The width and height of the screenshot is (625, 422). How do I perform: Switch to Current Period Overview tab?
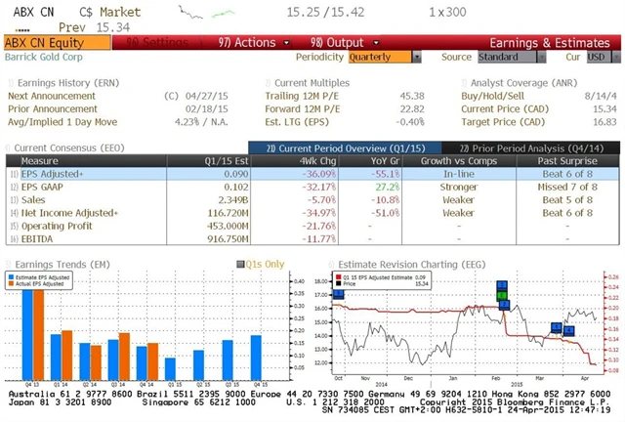(x=336, y=147)
